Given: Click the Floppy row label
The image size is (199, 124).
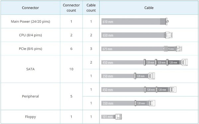Looking at the screenshot, I should 31,117.
